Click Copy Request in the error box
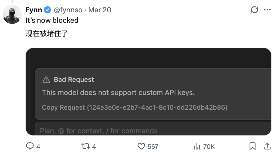The height and width of the screenshot is (154, 279). click(x=63, y=107)
